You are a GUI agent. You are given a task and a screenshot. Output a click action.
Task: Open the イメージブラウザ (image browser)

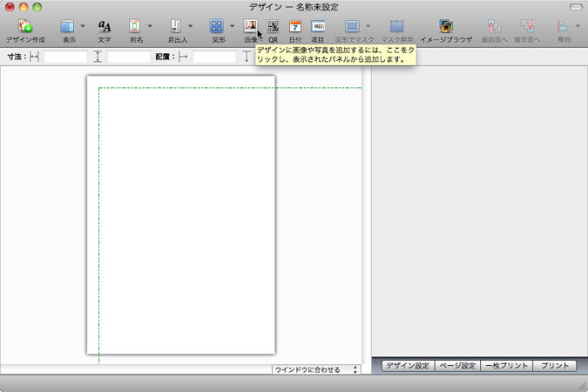[446, 27]
